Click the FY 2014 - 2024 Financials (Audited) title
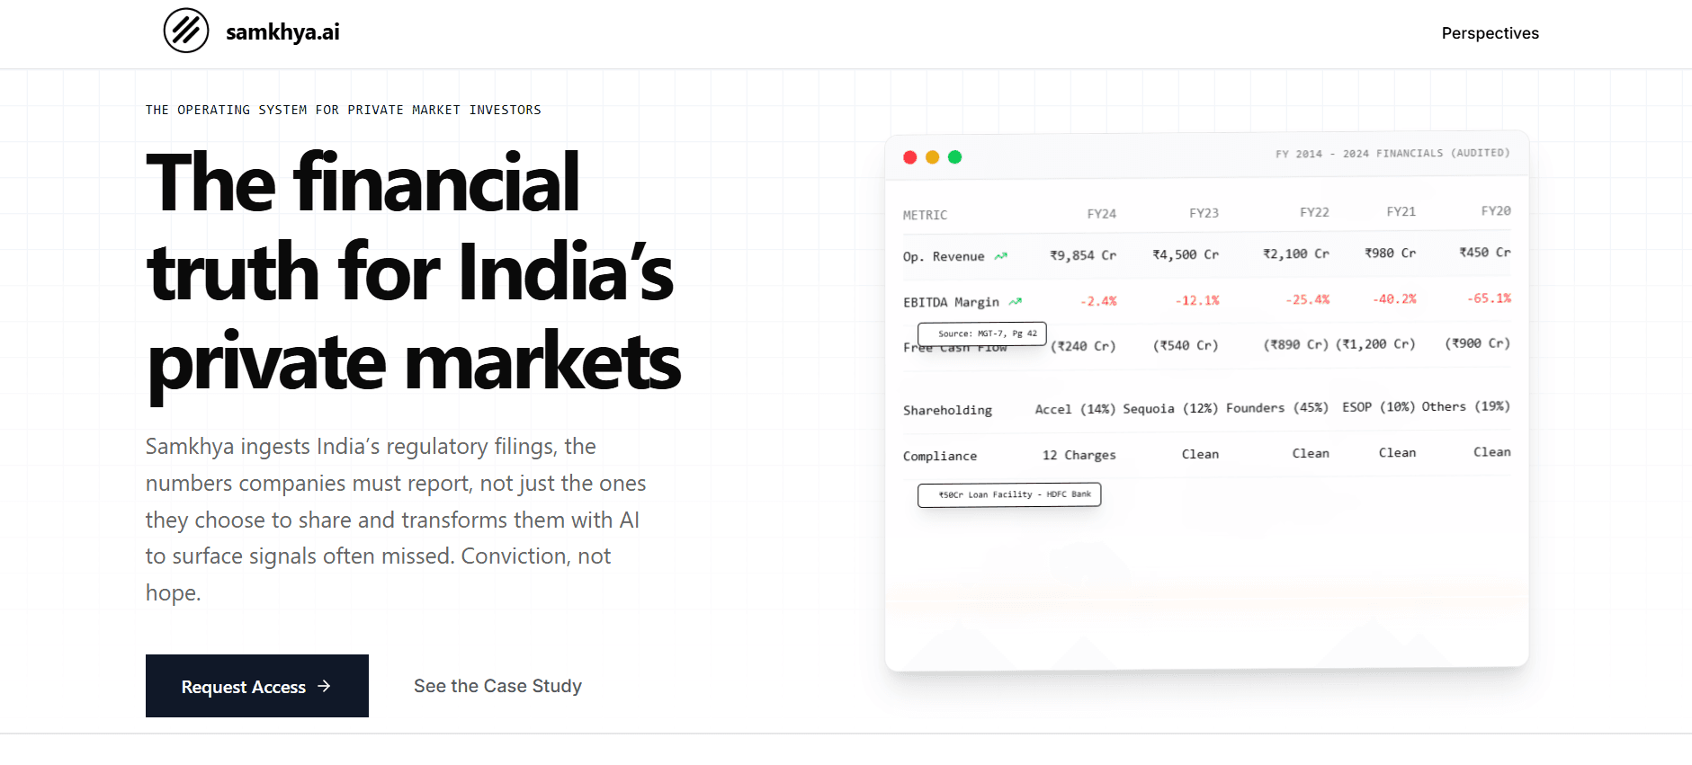Image resolution: width=1692 pixels, height=765 pixels. click(x=1392, y=154)
